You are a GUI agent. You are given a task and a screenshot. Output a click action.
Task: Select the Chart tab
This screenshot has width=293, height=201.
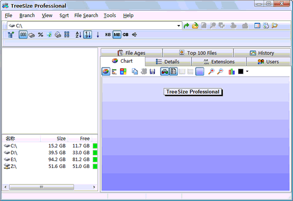click(123, 61)
